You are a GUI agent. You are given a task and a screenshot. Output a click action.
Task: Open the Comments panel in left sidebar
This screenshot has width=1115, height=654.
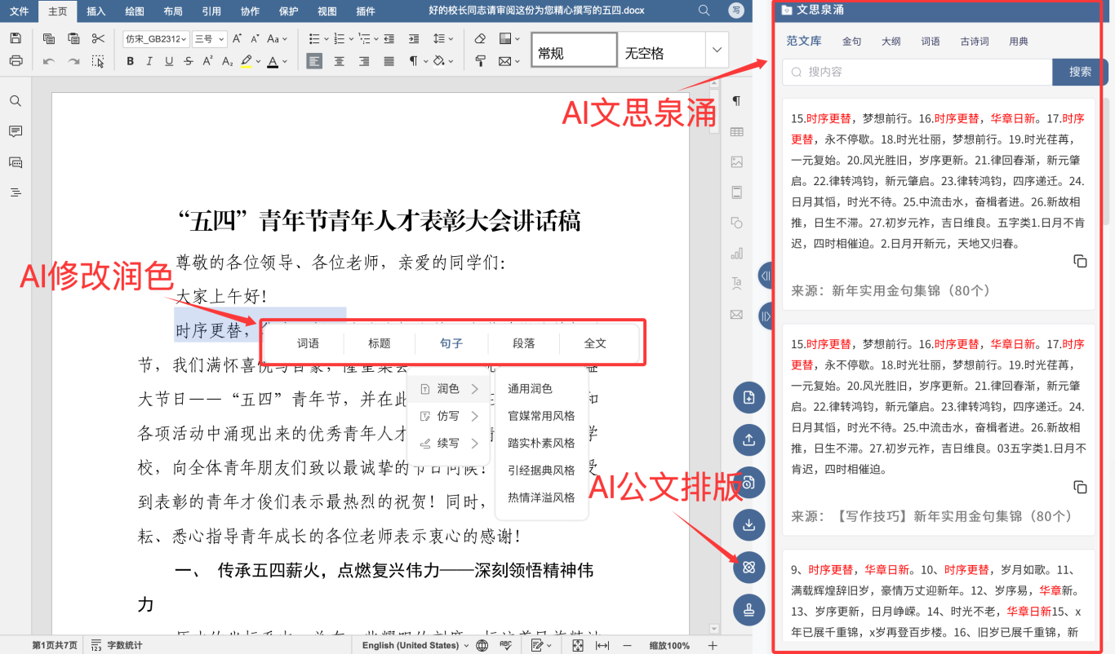[16, 131]
